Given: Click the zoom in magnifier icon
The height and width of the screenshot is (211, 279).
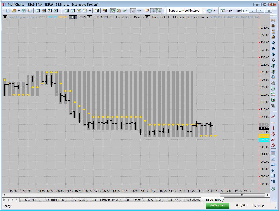Looking at the screenshot, I should coord(273,77).
